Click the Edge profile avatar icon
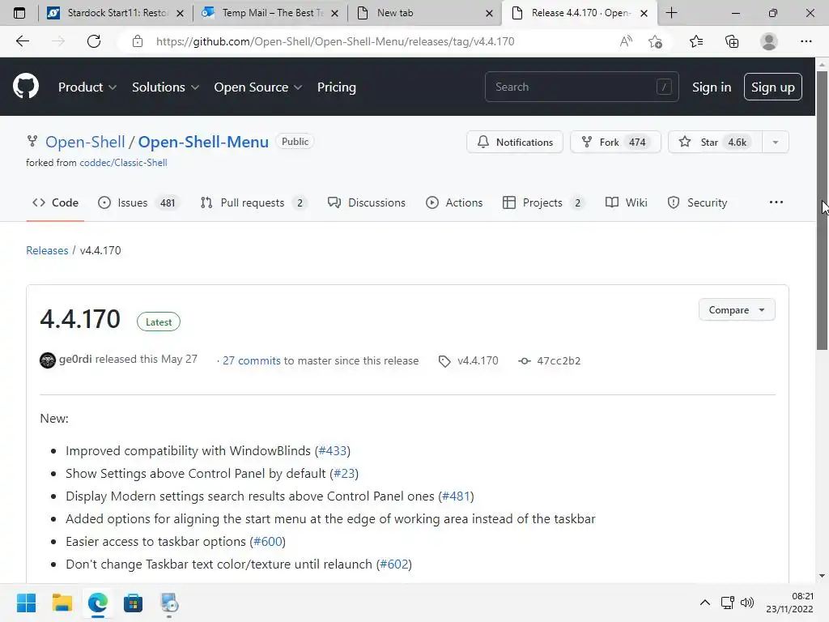Screen dimensions: 829x622 (x=769, y=41)
